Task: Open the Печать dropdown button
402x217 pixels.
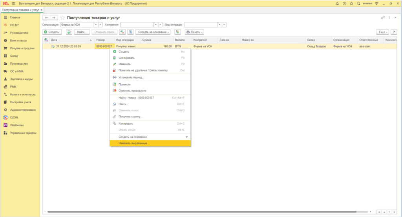Action: (194, 32)
